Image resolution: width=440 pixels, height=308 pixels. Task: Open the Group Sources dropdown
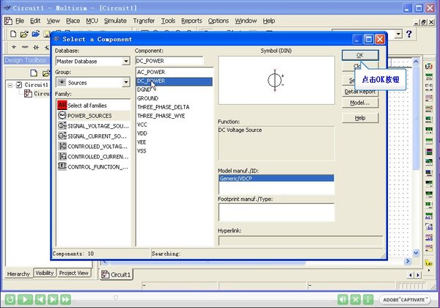[x=126, y=82]
